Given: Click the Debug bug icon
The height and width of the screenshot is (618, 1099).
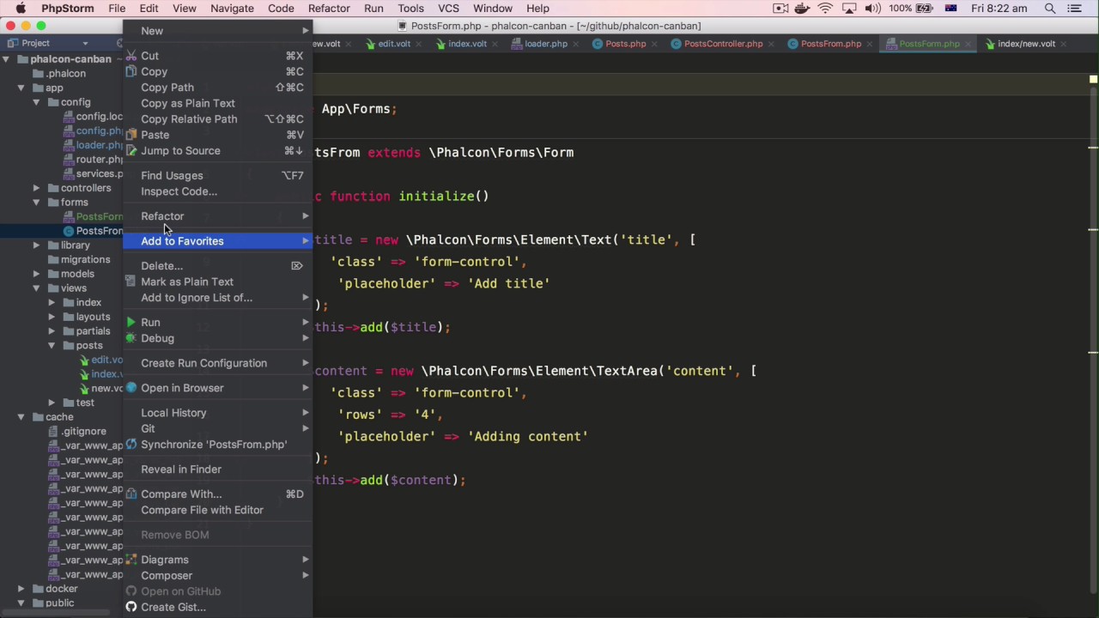Looking at the screenshot, I should click(131, 338).
